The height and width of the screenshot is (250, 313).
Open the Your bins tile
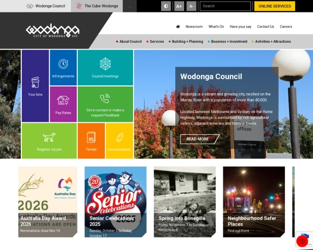[35, 86]
